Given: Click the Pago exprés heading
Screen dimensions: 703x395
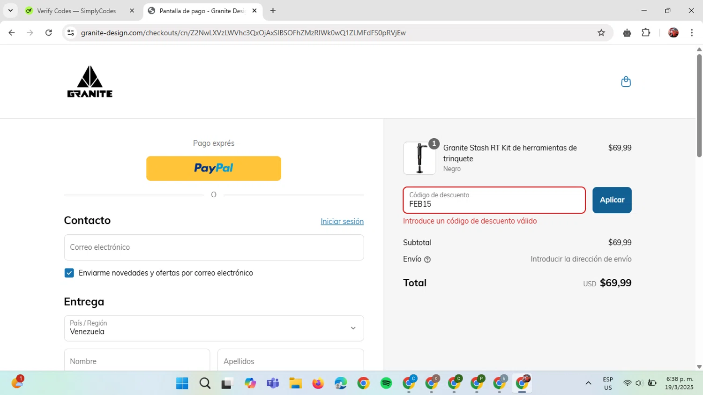Looking at the screenshot, I should tap(214, 143).
